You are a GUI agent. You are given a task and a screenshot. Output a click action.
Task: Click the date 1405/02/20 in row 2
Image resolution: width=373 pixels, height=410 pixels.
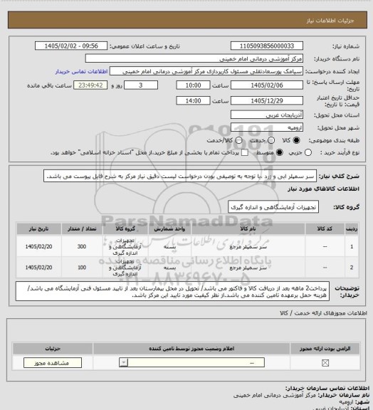pos(38,268)
